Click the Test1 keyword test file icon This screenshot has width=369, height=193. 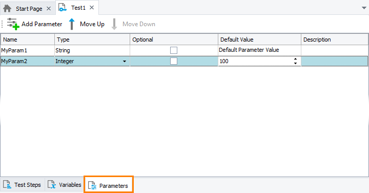pyautogui.click(x=63, y=7)
